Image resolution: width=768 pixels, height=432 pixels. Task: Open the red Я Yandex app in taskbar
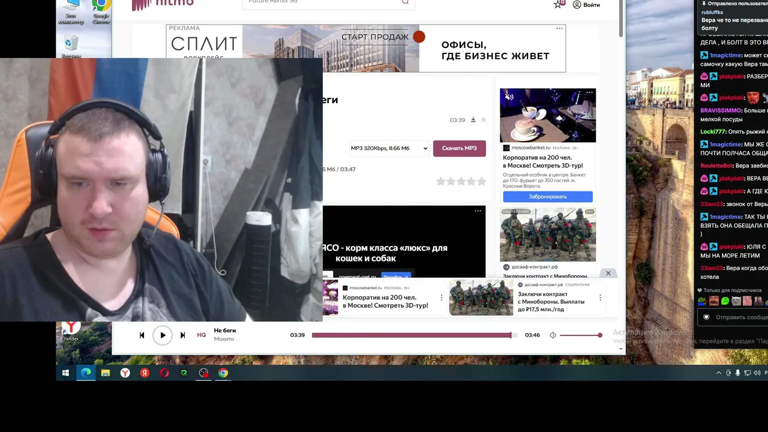[x=145, y=373]
